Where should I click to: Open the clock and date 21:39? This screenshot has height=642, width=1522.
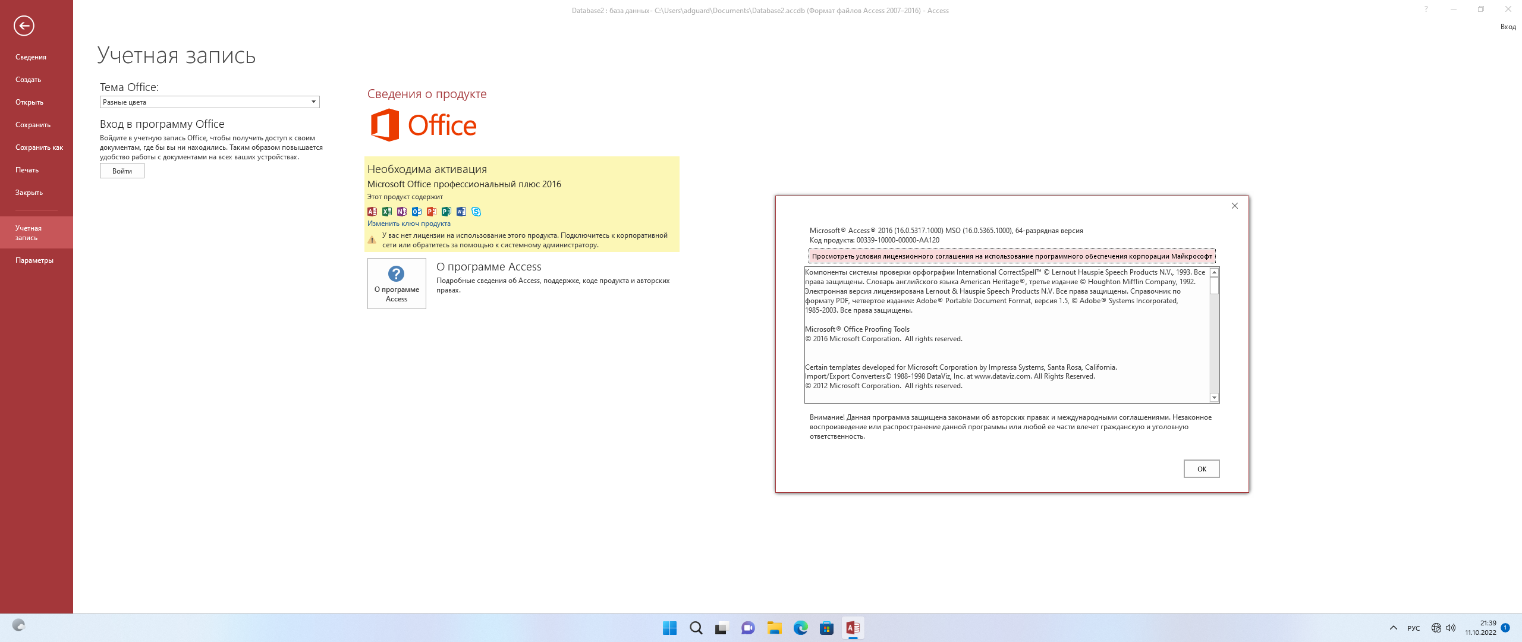[1480, 628]
